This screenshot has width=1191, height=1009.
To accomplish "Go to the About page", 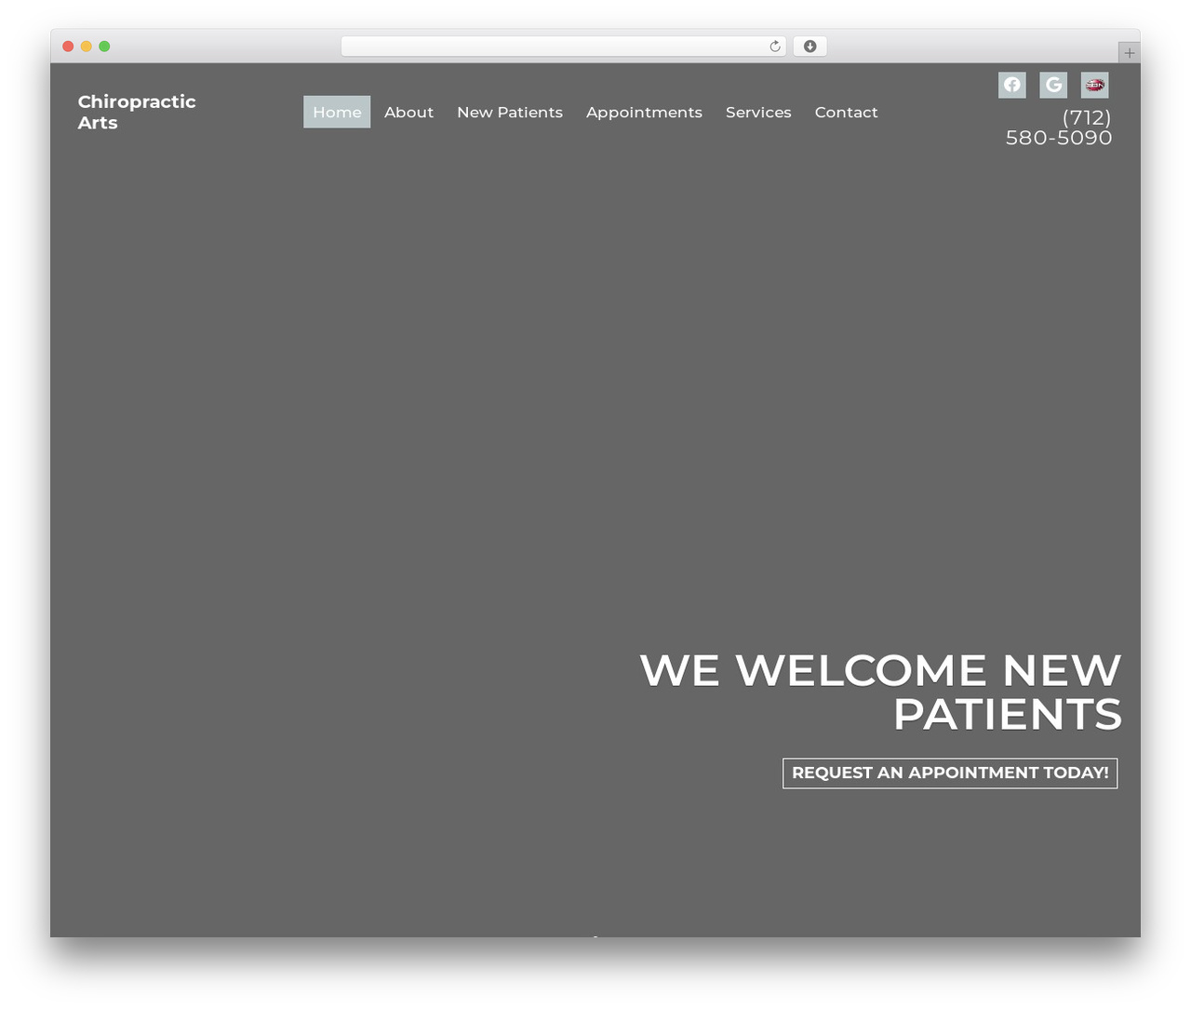I will [408, 112].
